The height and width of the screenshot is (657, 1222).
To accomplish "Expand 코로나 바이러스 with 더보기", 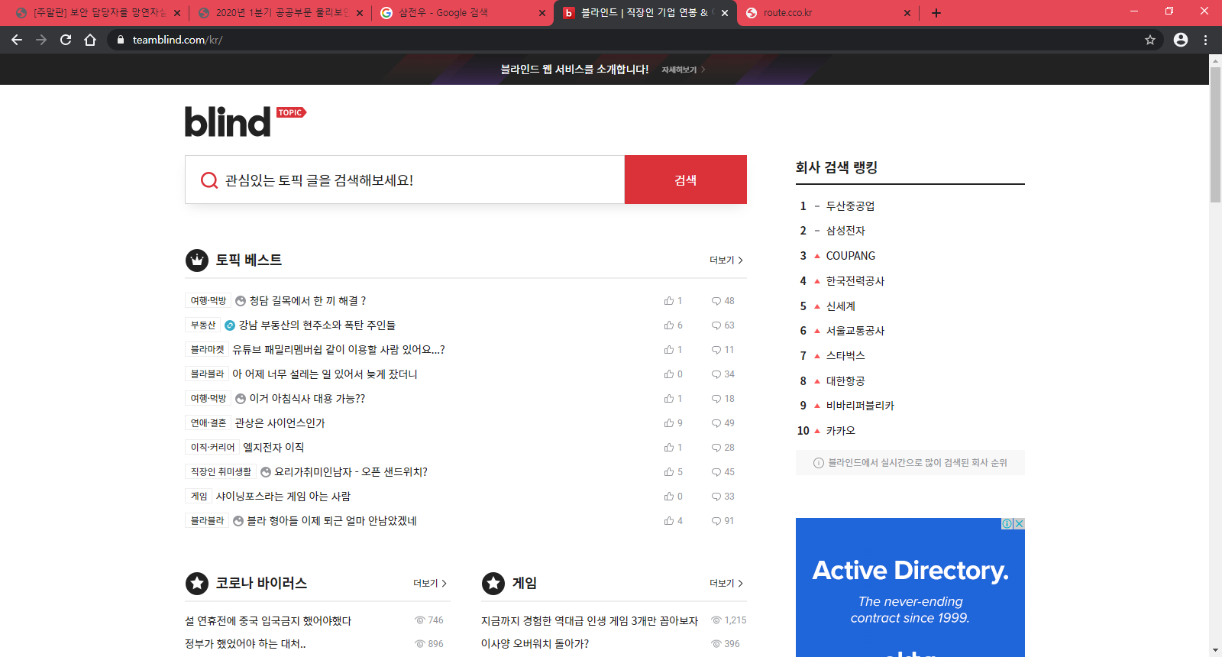I will pos(430,584).
